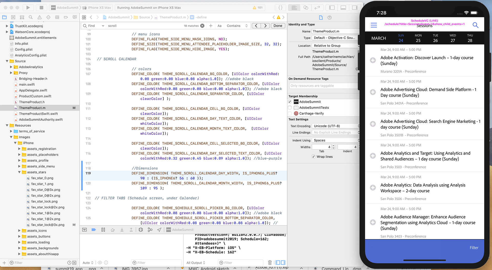This screenshot has height=270, width=492.
Task: Open the report navigator icon
Action: pos(75,17)
